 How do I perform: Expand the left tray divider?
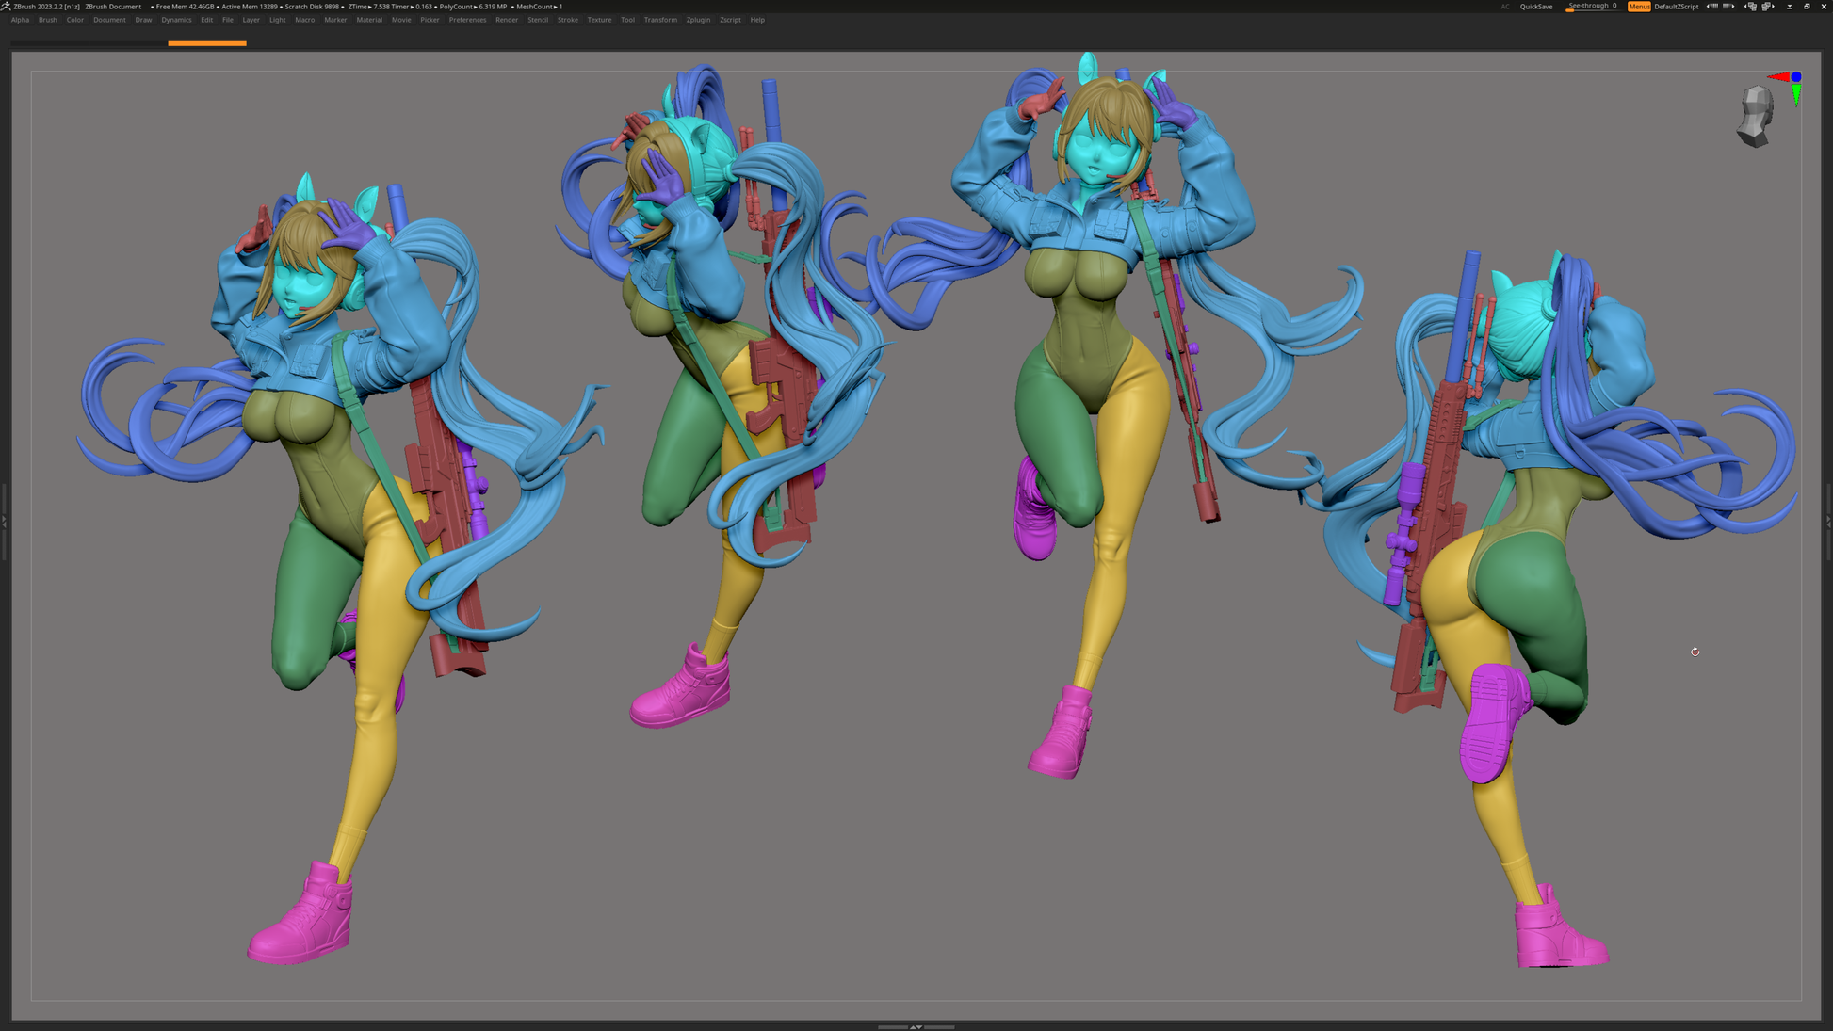pos(4,521)
